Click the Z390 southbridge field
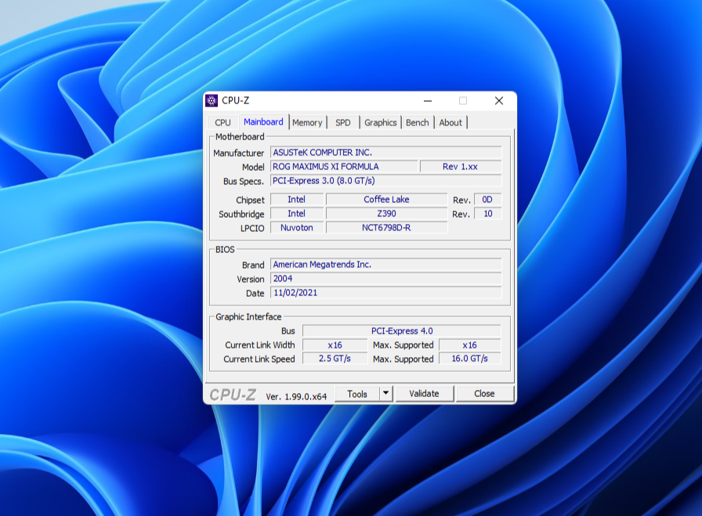Image resolution: width=702 pixels, height=516 pixels. 386,214
